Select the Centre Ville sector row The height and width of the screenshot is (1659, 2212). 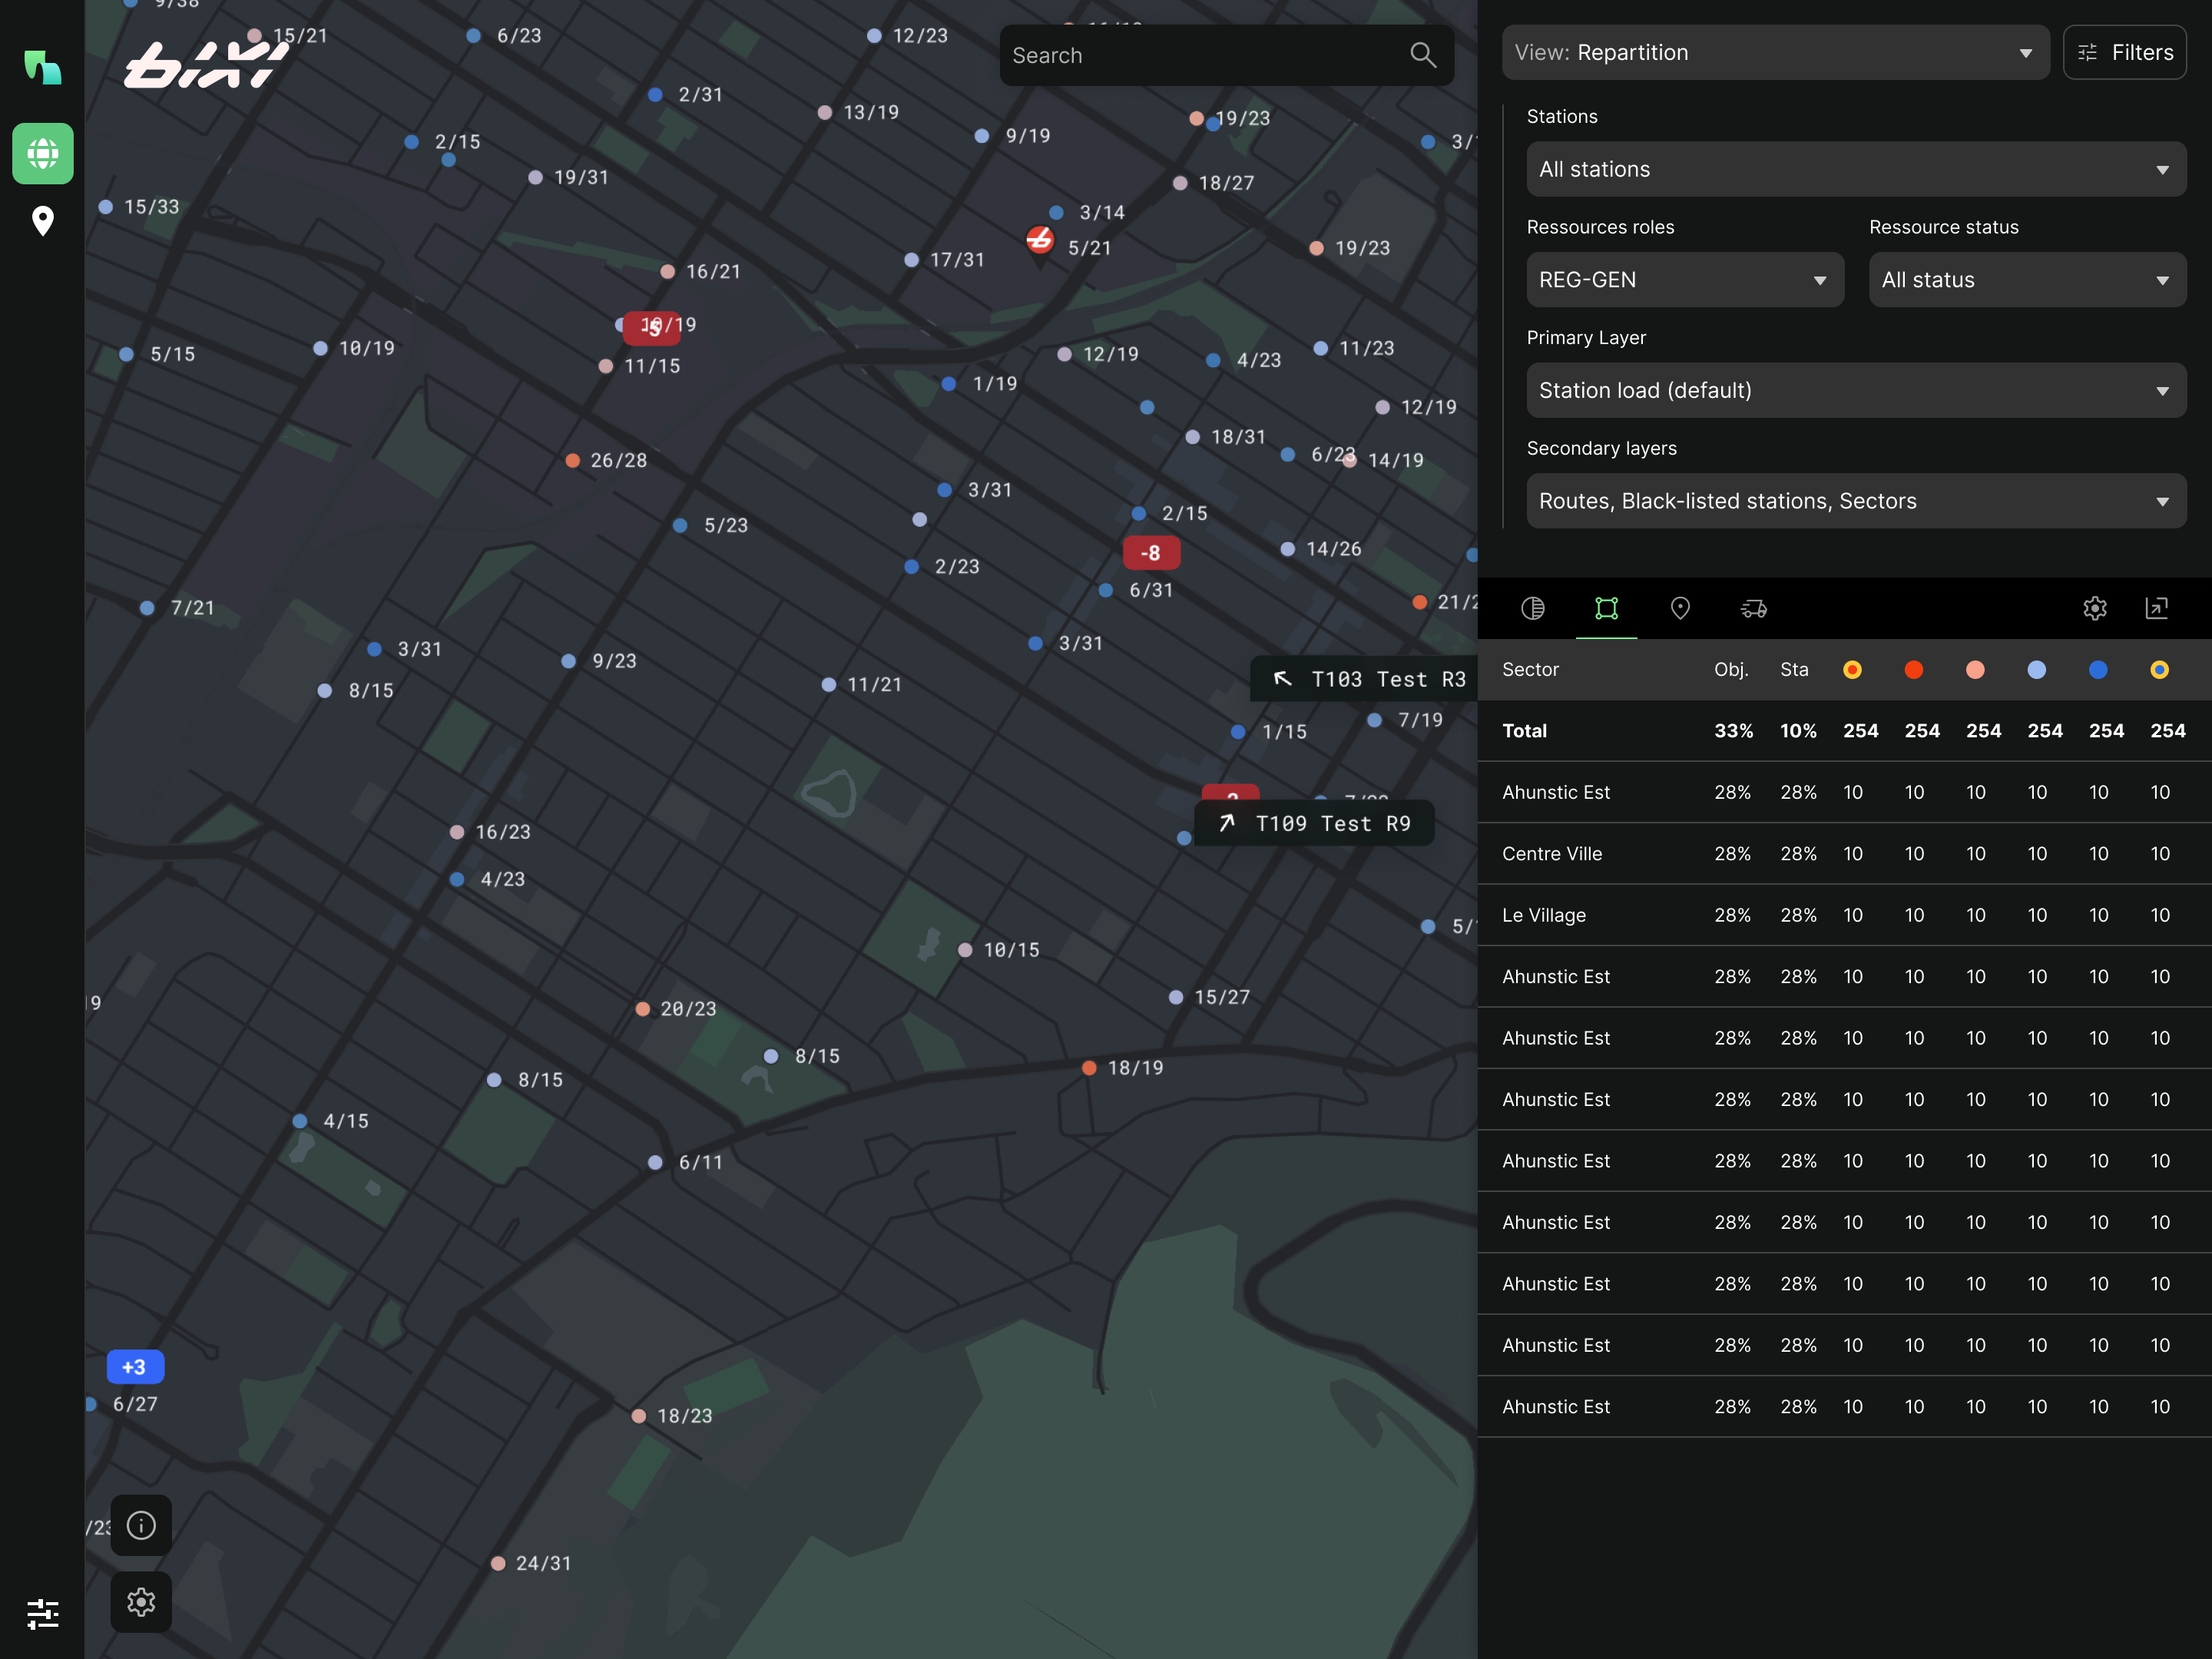[x=1844, y=854]
